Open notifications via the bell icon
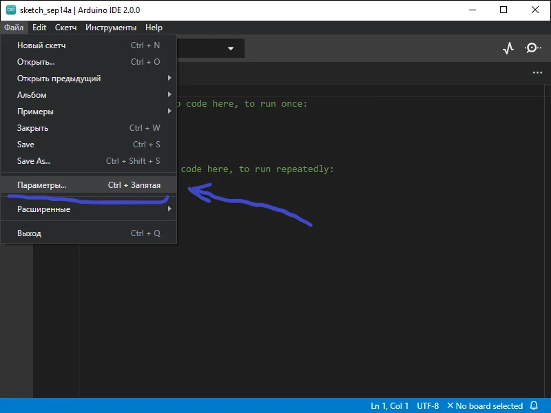The width and height of the screenshot is (551, 413). click(534, 405)
